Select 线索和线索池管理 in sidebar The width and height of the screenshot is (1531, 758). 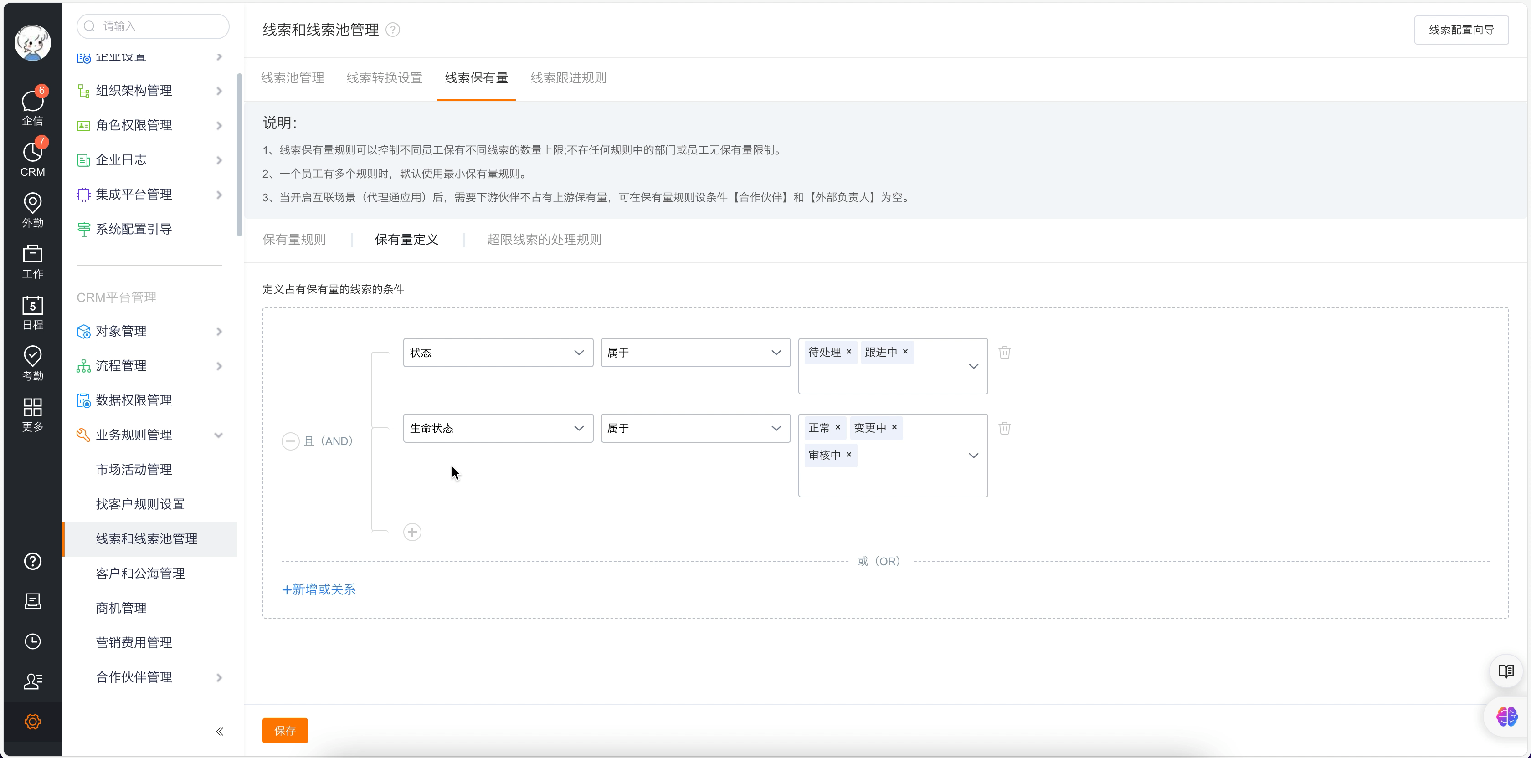pos(149,539)
